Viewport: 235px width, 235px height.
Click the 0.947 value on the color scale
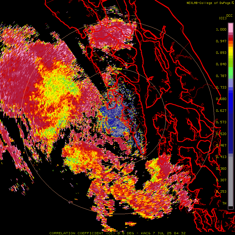coord(221,41)
